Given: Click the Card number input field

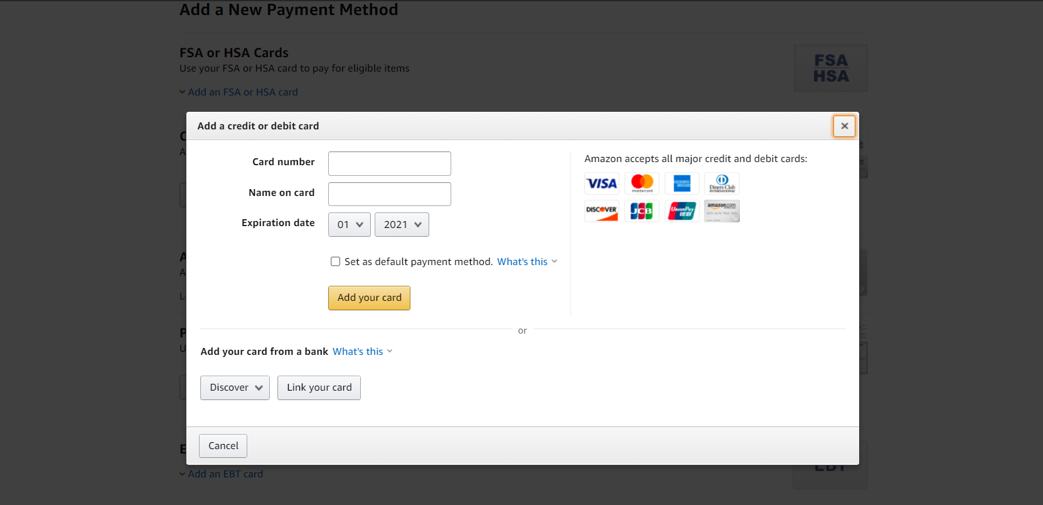Looking at the screenshot, I should [x=389, y=163].
